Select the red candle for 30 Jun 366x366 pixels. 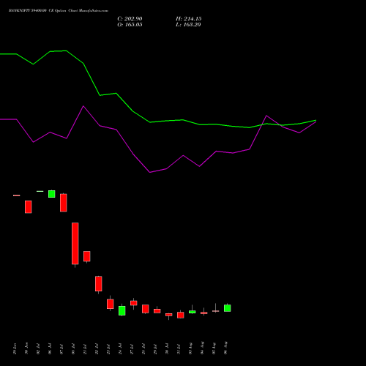(29, 207)
